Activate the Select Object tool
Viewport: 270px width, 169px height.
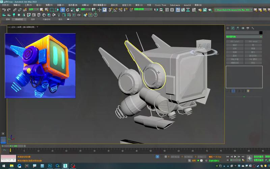tap(42, 10)
